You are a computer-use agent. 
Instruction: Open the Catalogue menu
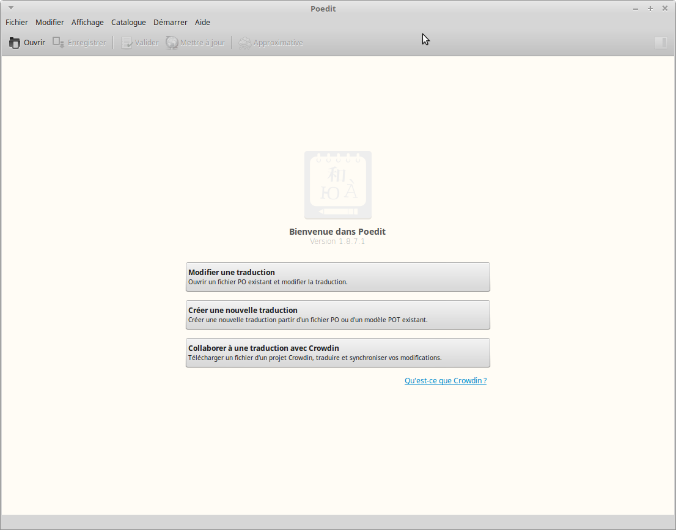pyautogui.click(x=128, y=23)
